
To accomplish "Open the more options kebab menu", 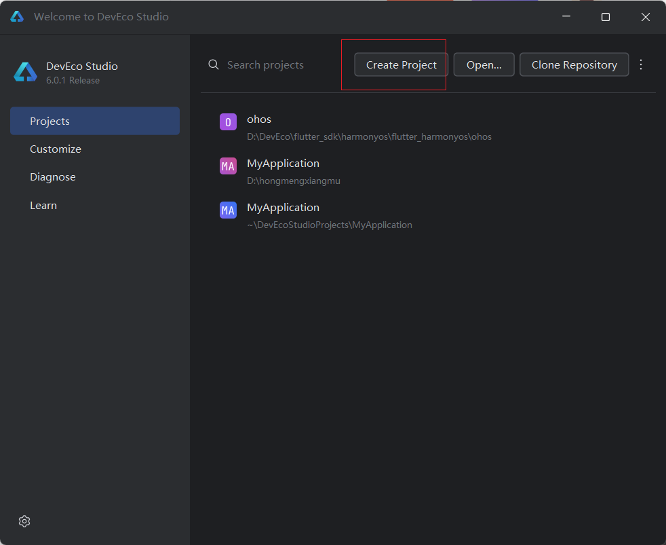I will (641, 64).
